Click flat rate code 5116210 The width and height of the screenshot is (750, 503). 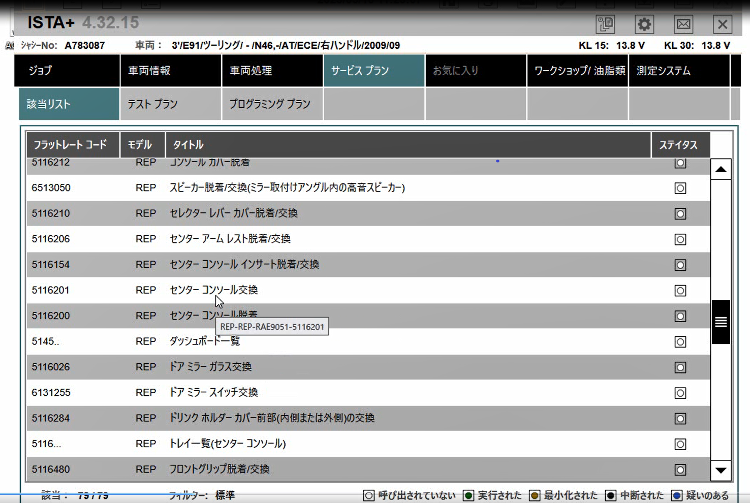click(51, 213)
